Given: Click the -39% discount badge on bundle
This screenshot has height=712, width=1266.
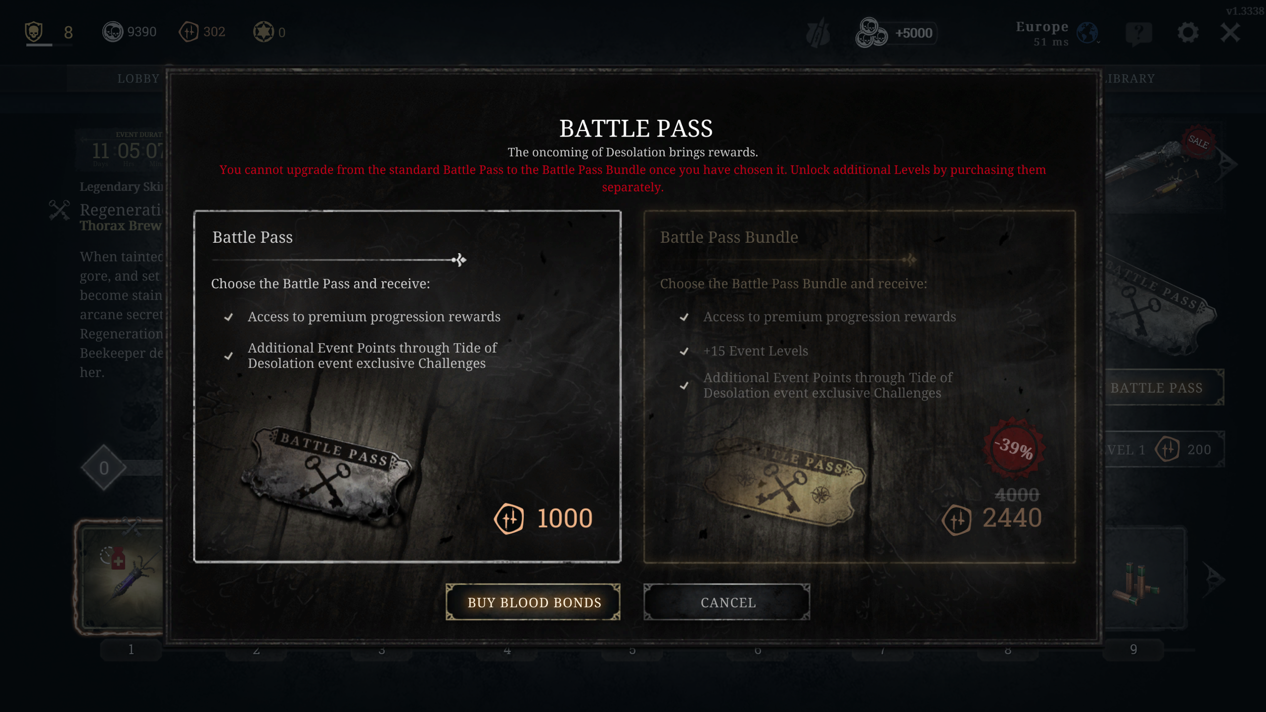Looking at the screenshot, I should pos(1014,447).
